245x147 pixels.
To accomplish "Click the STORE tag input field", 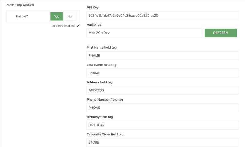I will click(x=162, y=142).
